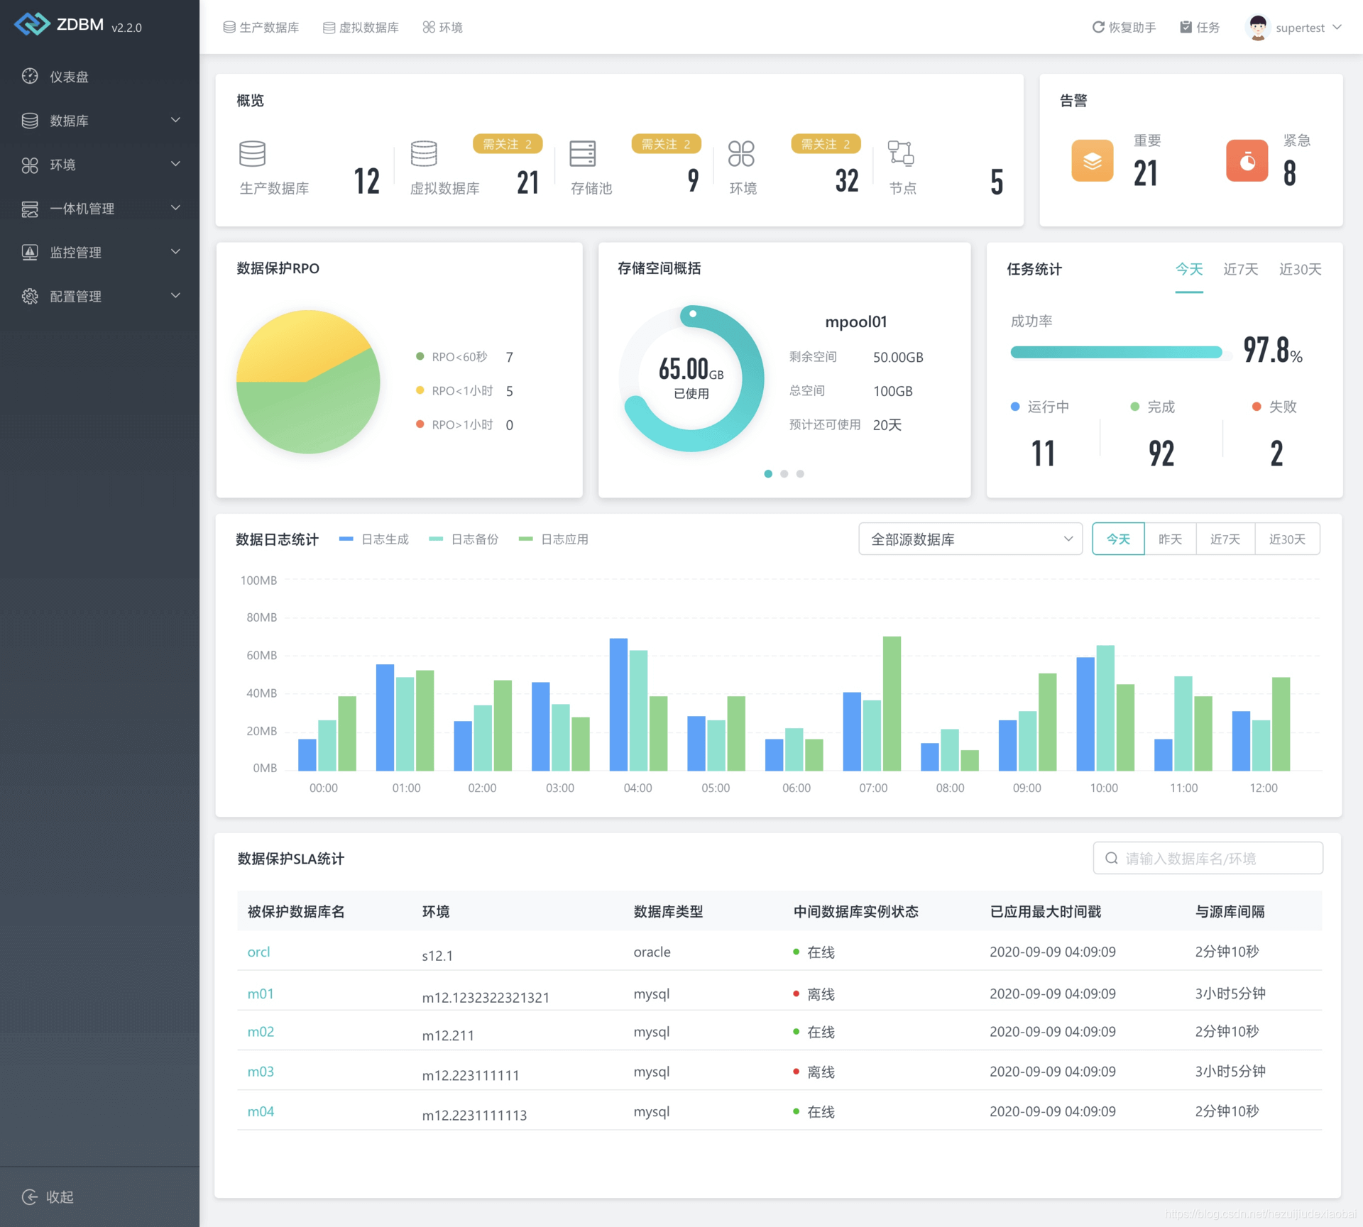
Task: Select 昨天 log statistics button
Action: click(1170, 539)
